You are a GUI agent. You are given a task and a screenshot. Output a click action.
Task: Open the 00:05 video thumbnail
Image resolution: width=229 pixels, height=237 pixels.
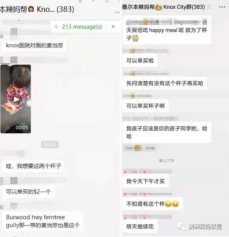15,99
